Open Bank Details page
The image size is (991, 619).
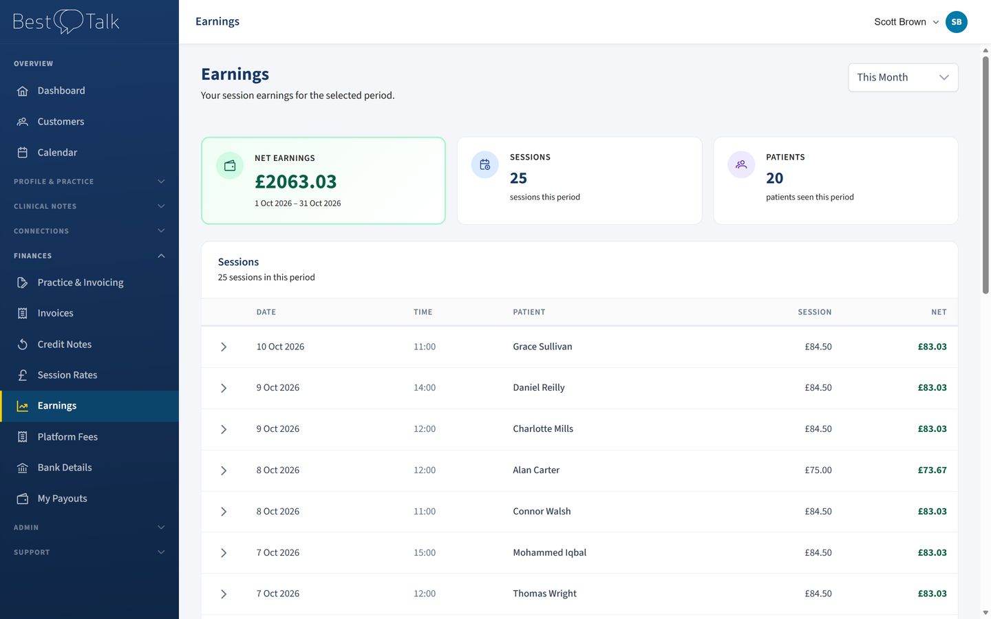click(x=89, y=468)
